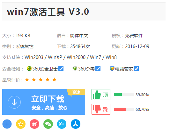The image size is (170, 132).
Task: Share to Weibo red icon
Action: coord(34,124)
